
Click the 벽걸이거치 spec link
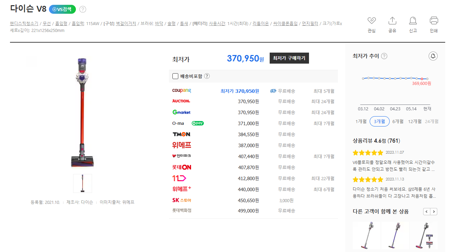point(126,24)
